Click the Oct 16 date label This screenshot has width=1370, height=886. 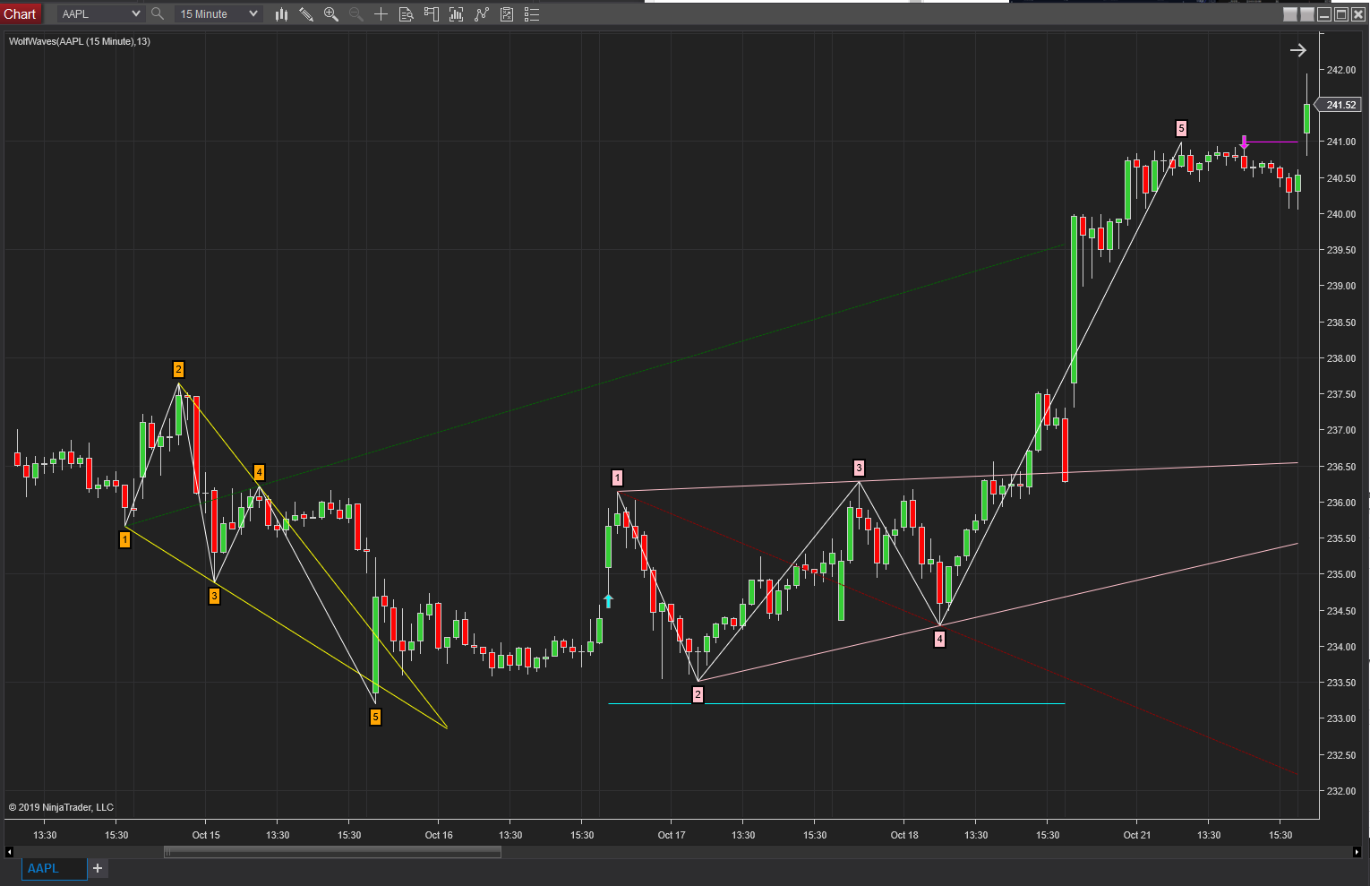click(439, 835)
